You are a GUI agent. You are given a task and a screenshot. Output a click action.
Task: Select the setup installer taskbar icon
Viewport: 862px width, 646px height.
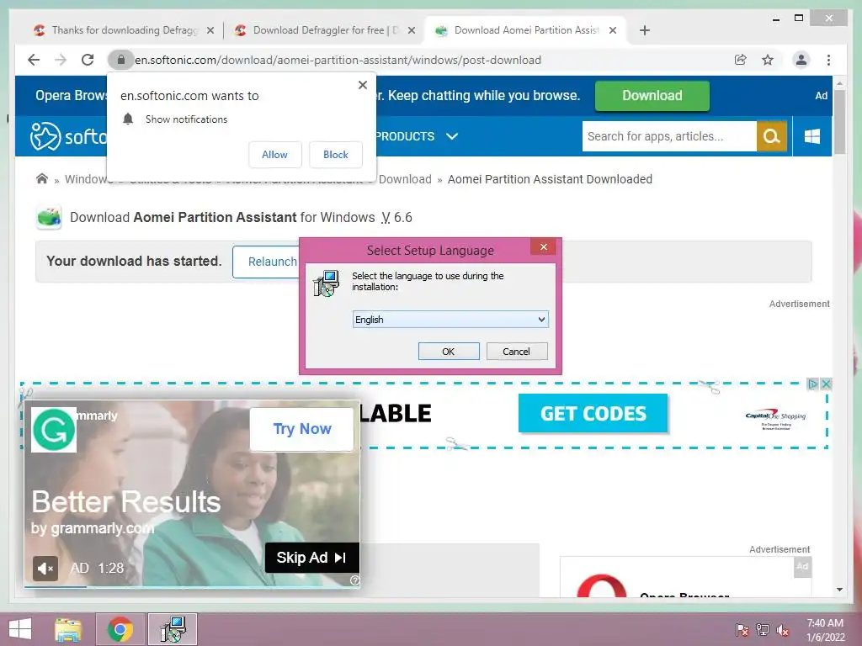pos(173,629)
